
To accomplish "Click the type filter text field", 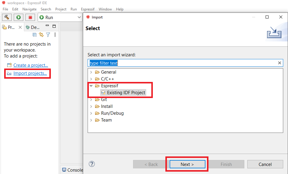I will coord(182,63).
